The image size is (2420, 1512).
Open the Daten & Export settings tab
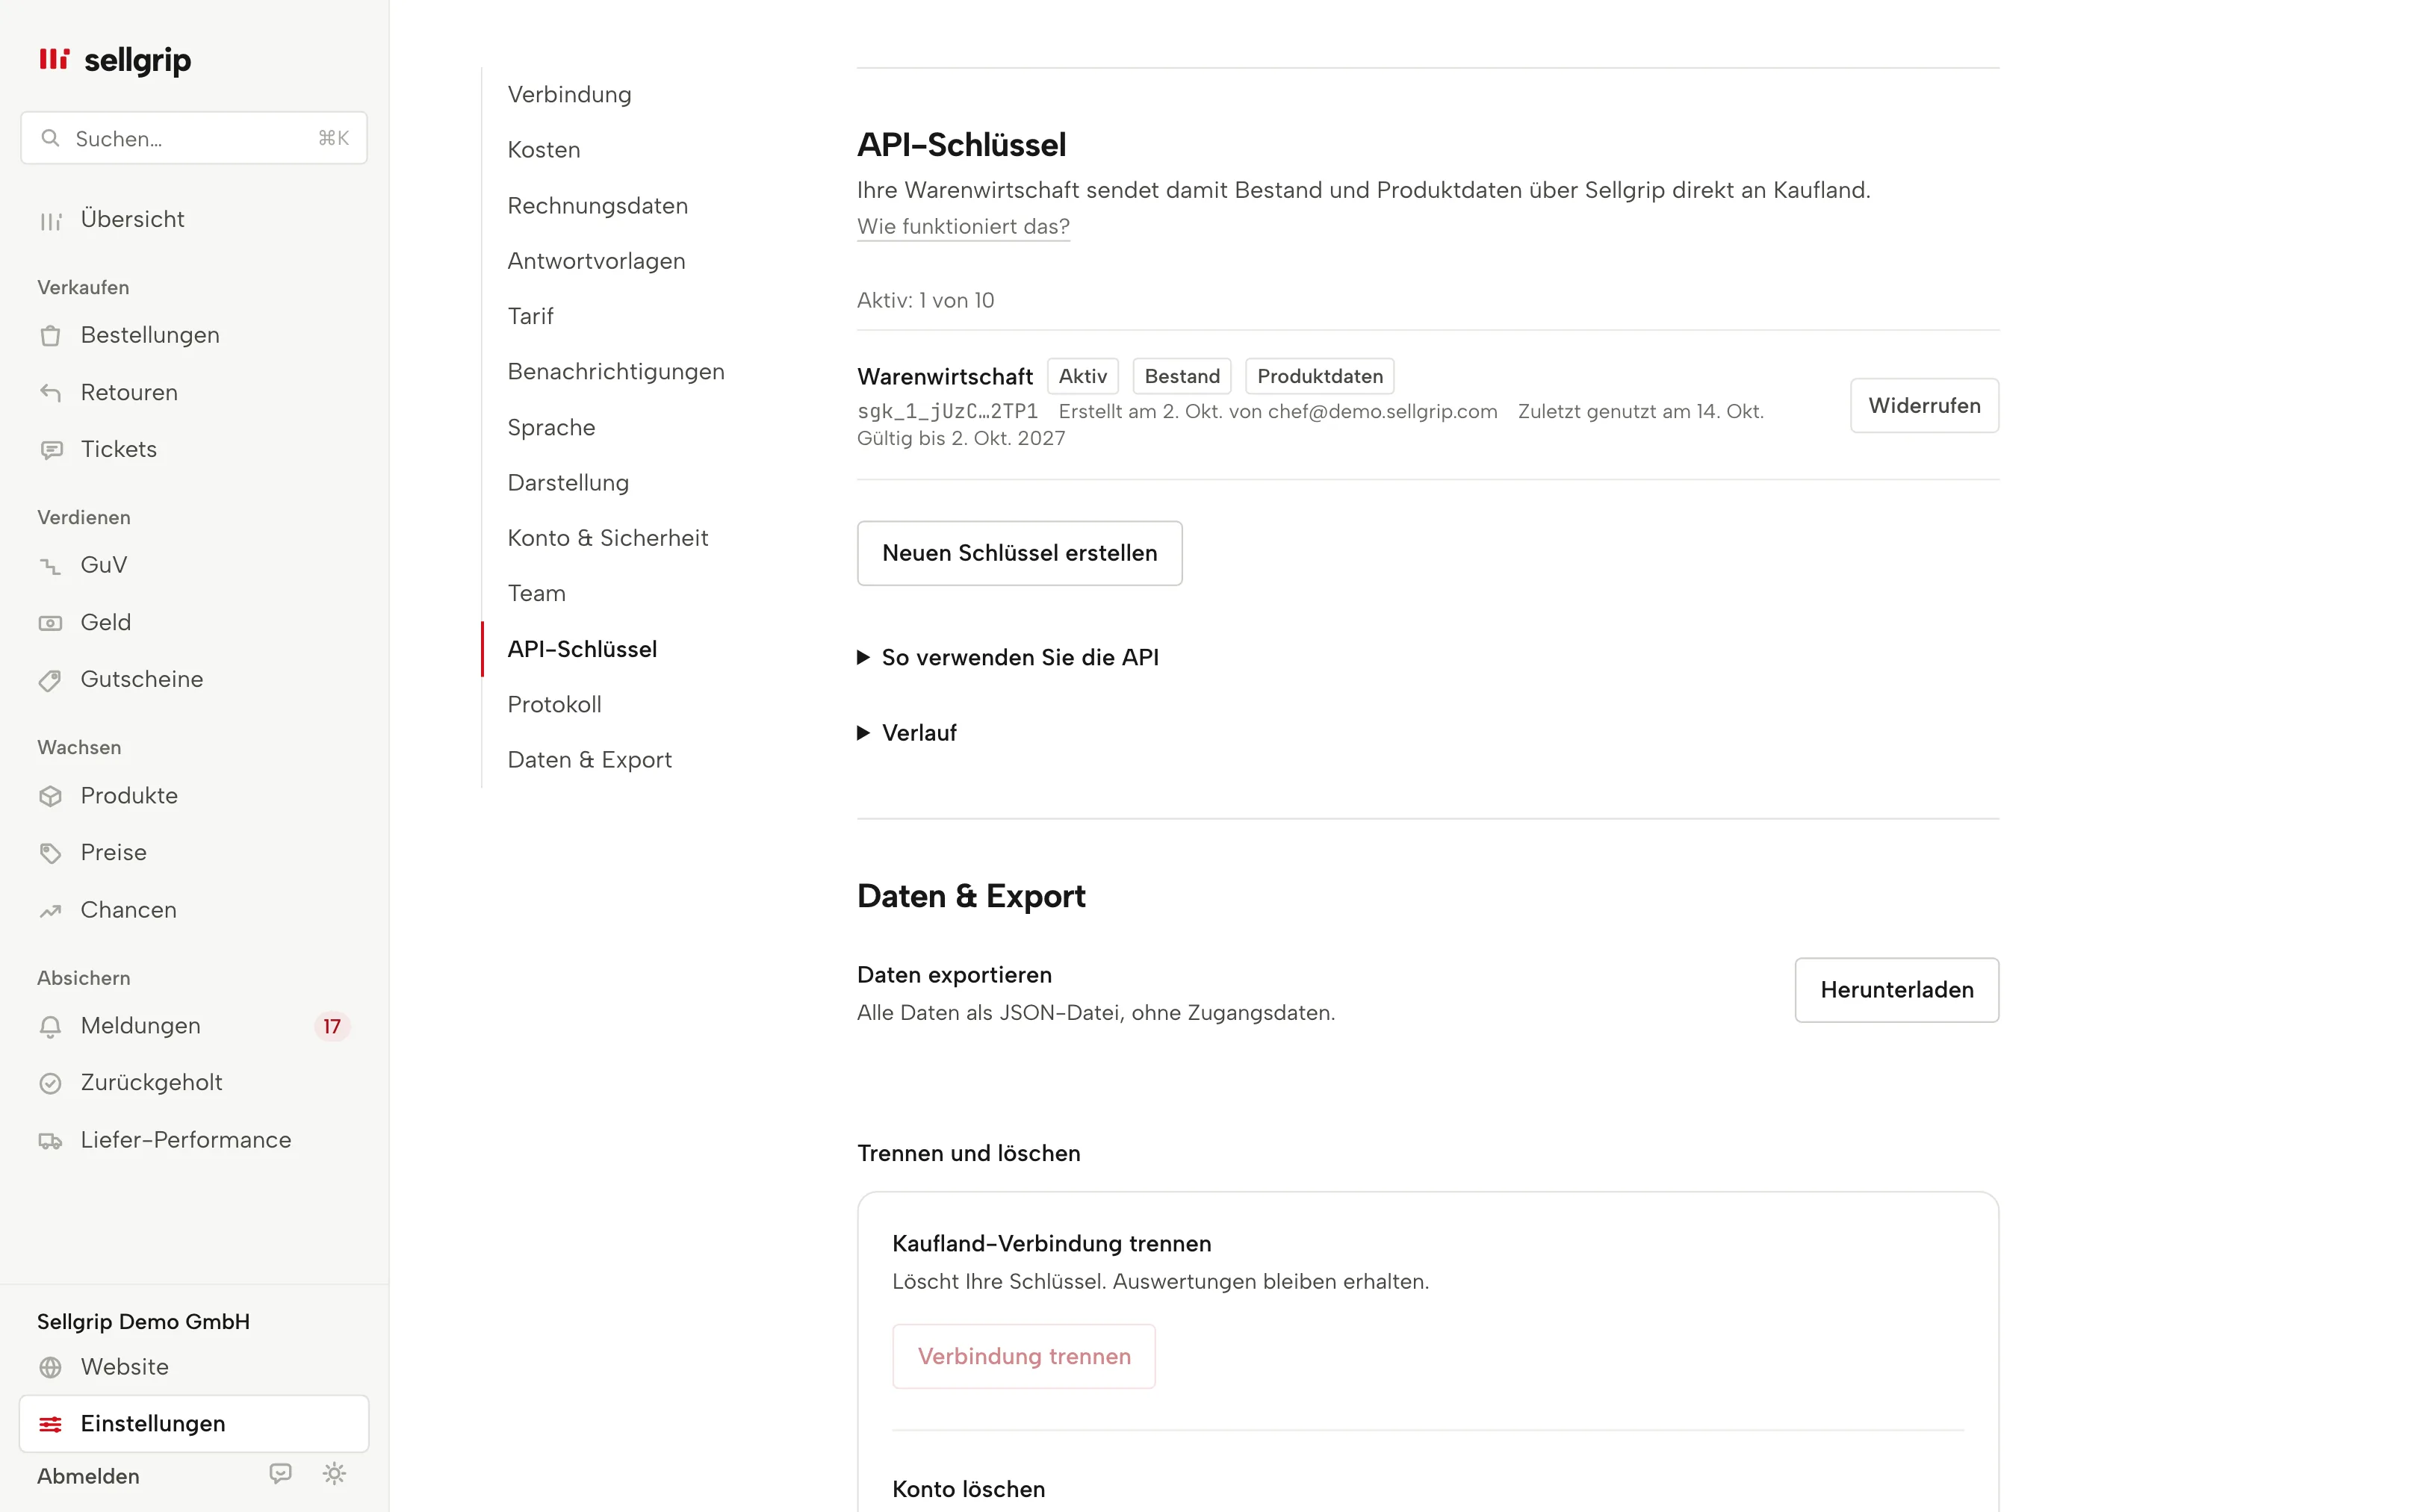pos(590,760)
